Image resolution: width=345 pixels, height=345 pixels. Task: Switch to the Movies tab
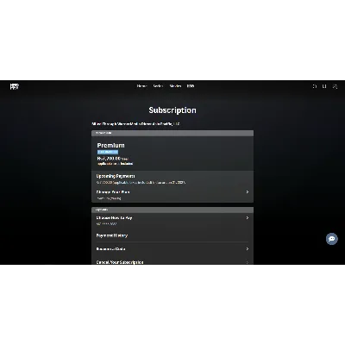[175, 86]
